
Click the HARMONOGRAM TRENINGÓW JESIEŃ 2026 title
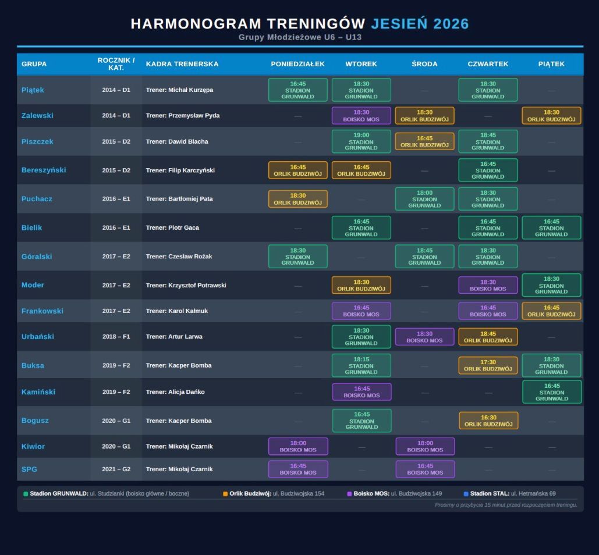[300, 24]
